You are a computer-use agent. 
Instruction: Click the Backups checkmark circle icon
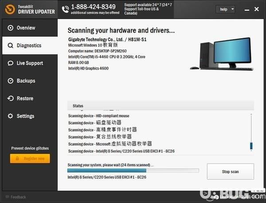10,81
